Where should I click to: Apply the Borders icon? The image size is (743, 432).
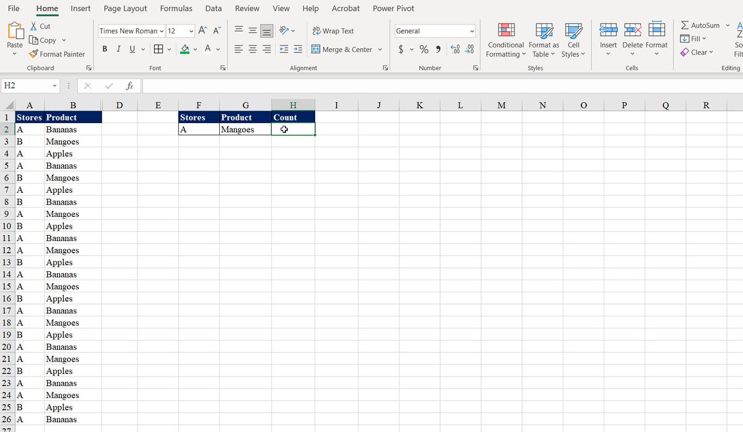(x=159, y=49)
